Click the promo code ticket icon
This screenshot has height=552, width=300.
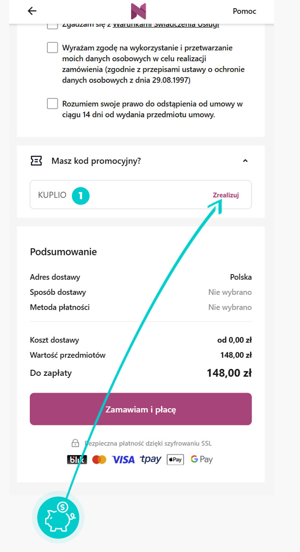(36, 161)
